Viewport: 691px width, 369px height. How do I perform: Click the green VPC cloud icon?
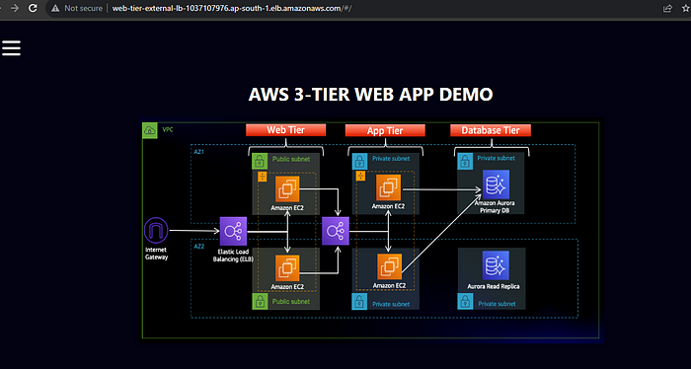pos(150,130)
